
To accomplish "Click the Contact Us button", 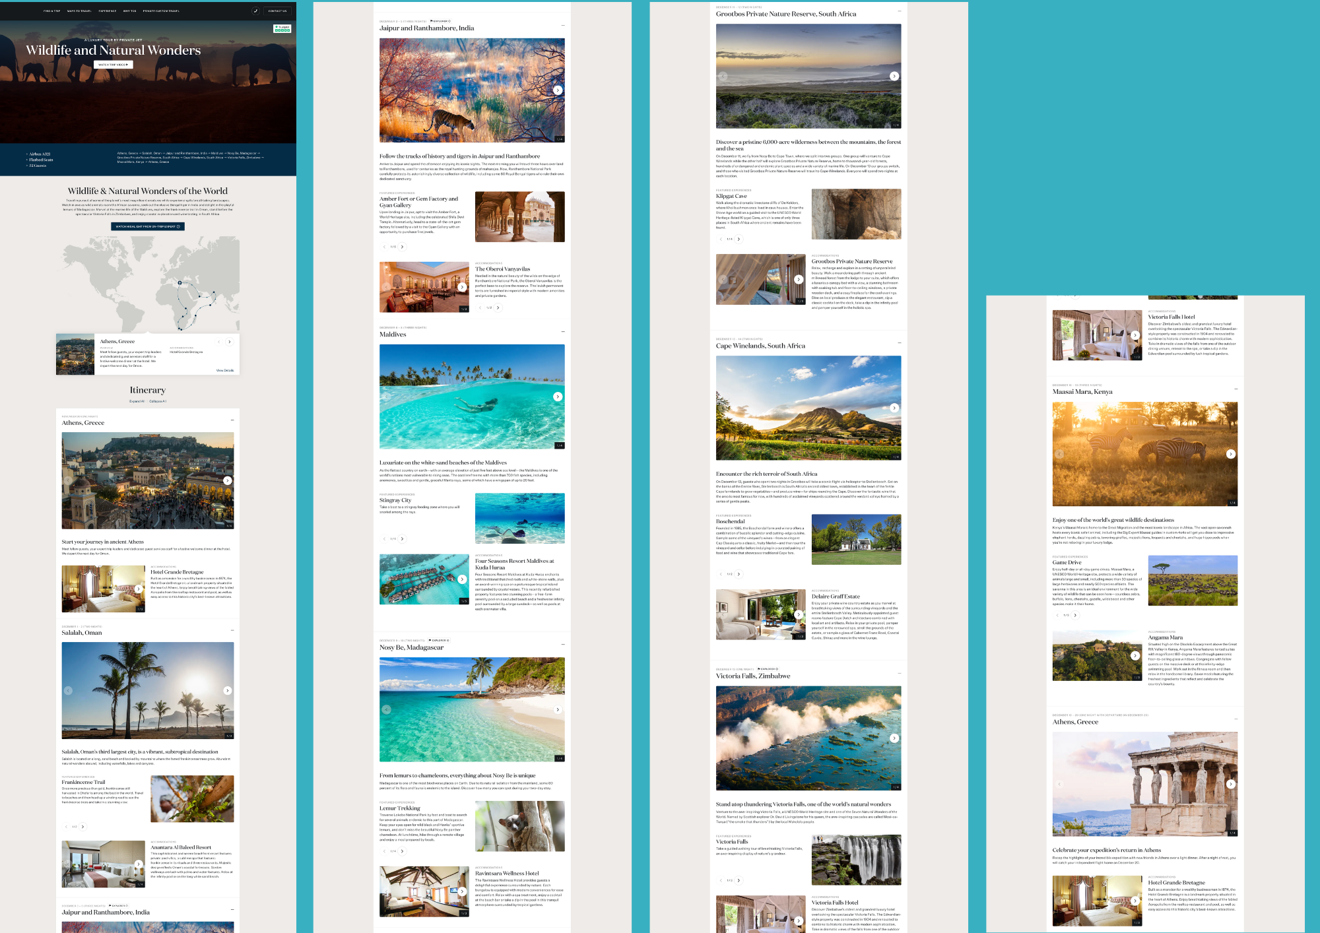I will pos(277,11).
